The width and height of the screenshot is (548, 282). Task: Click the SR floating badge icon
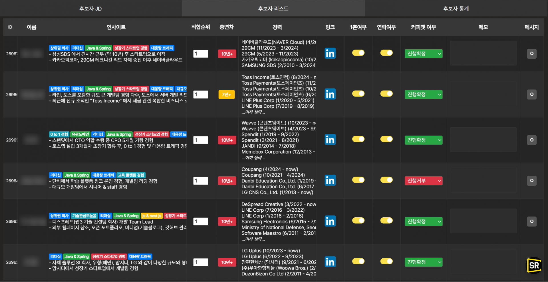point(534,265)
